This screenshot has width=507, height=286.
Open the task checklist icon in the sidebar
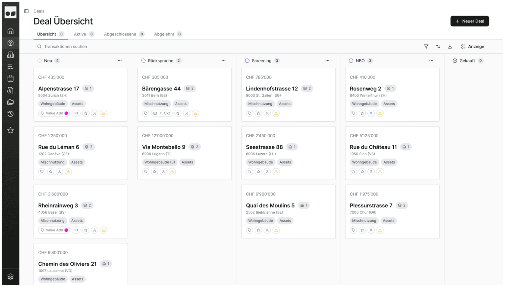click(x=11, y=67)
